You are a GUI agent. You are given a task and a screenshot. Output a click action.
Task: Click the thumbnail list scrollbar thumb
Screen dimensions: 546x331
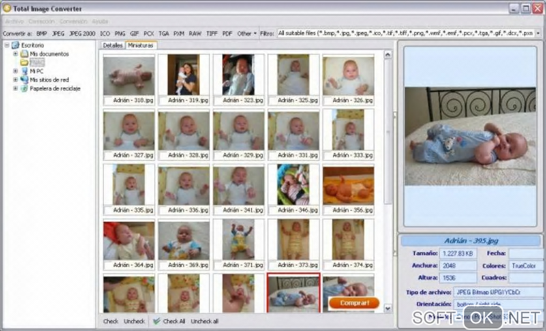tap(388, 131)
